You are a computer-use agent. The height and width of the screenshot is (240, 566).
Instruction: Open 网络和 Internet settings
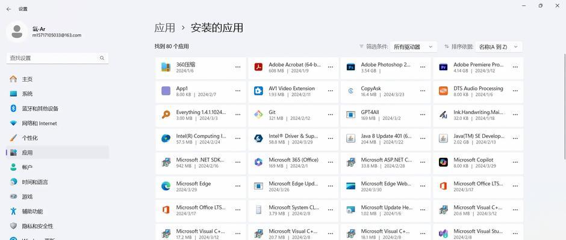57,124
